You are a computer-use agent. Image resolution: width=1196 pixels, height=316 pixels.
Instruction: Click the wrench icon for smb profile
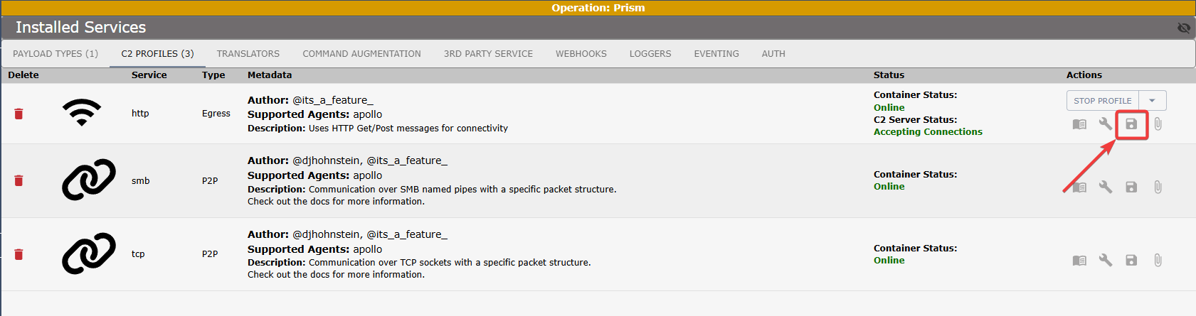[x=1105, y=187]
